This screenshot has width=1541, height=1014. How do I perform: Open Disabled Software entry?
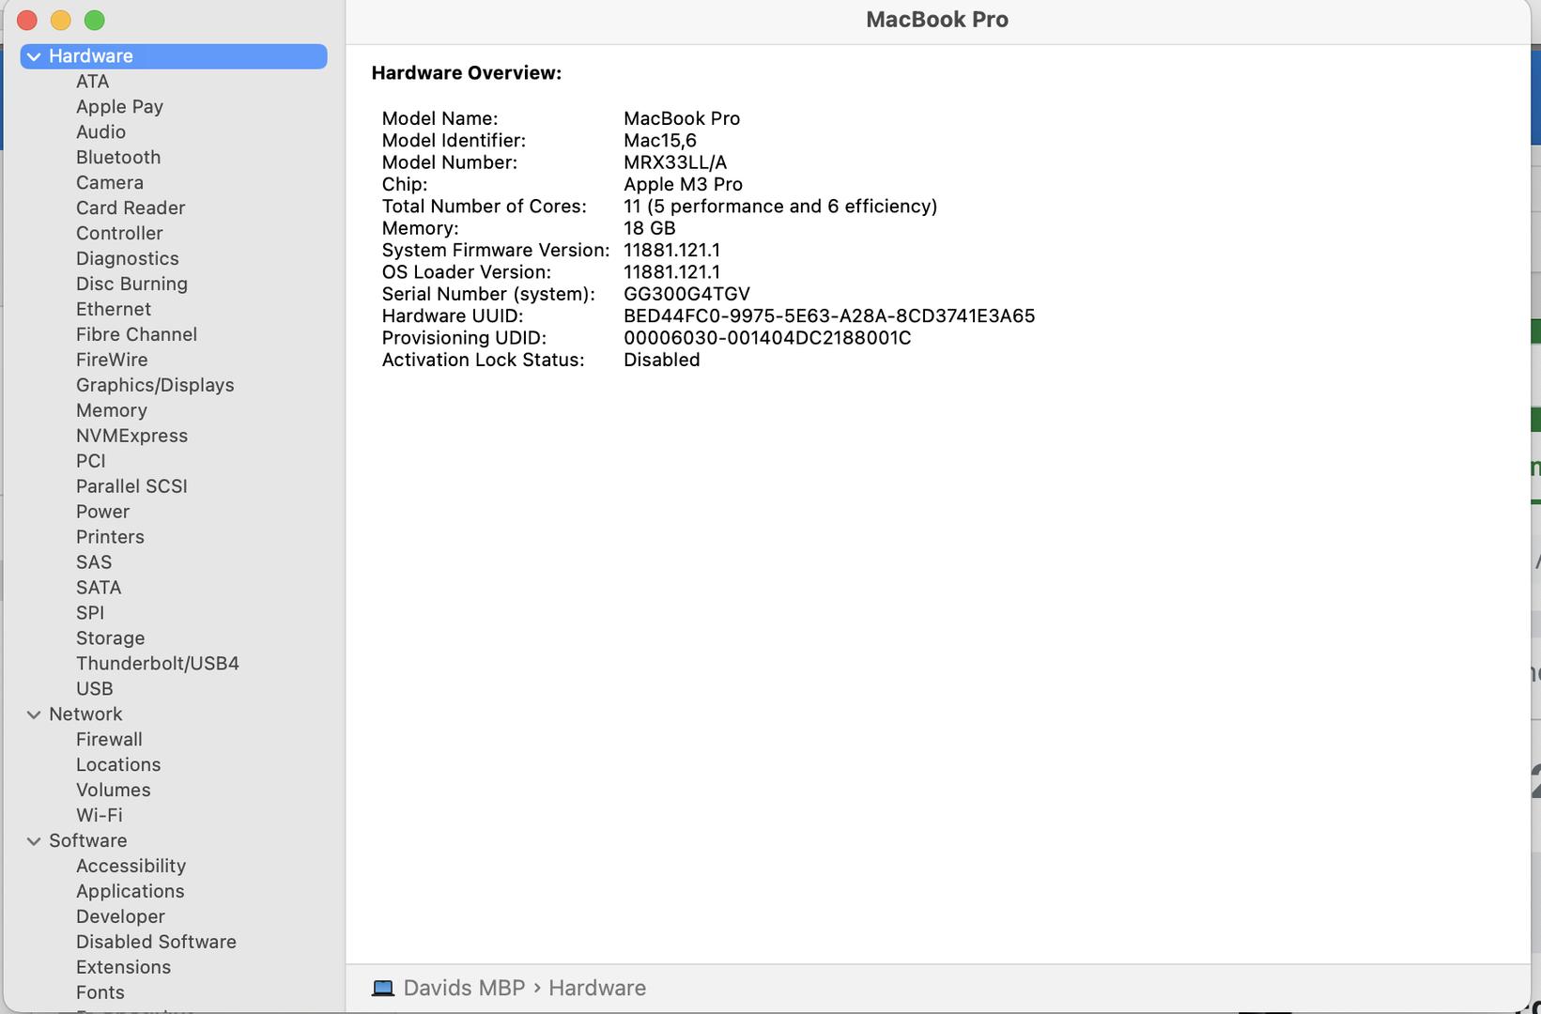coord(156,944)
